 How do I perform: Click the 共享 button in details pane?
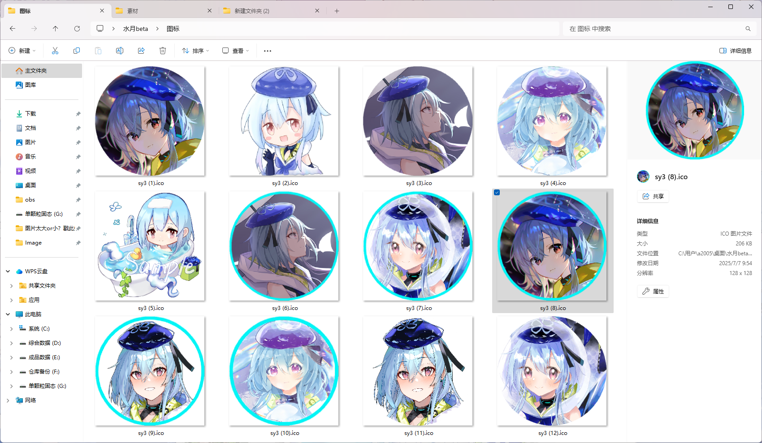tap(653, 196)
